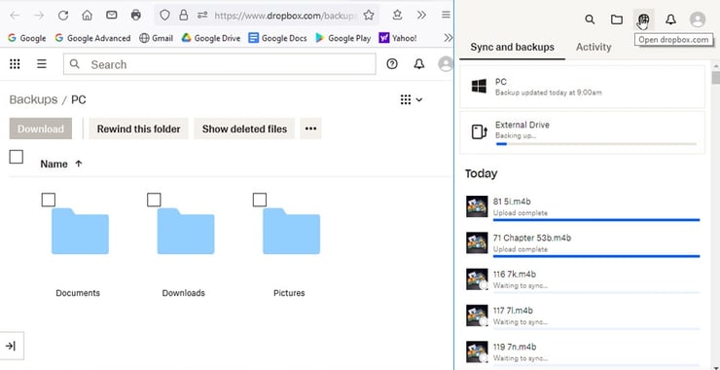This screenshot has height=370, width=720.
Task: Click the print icon in browser toolbar
Action: [x=136, y=16]
